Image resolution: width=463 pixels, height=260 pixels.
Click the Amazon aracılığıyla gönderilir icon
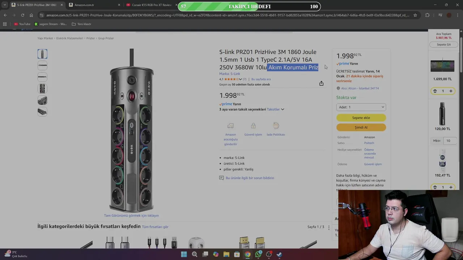click(x=230, y=126)
